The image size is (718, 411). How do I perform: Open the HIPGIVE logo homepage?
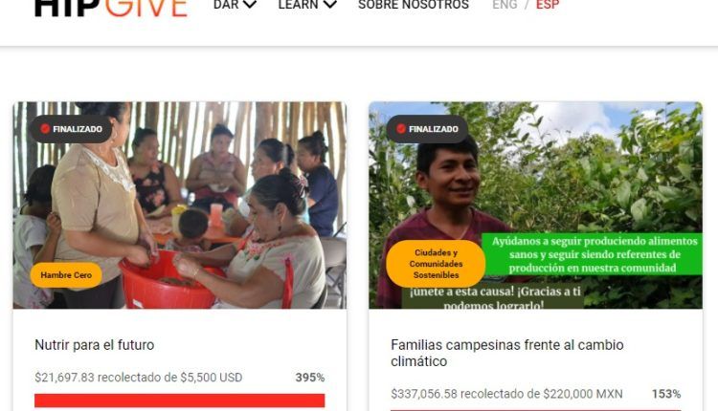point(111,8)
